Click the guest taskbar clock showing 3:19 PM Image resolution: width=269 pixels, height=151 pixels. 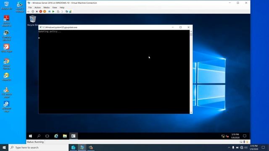(x=235, y=136)
